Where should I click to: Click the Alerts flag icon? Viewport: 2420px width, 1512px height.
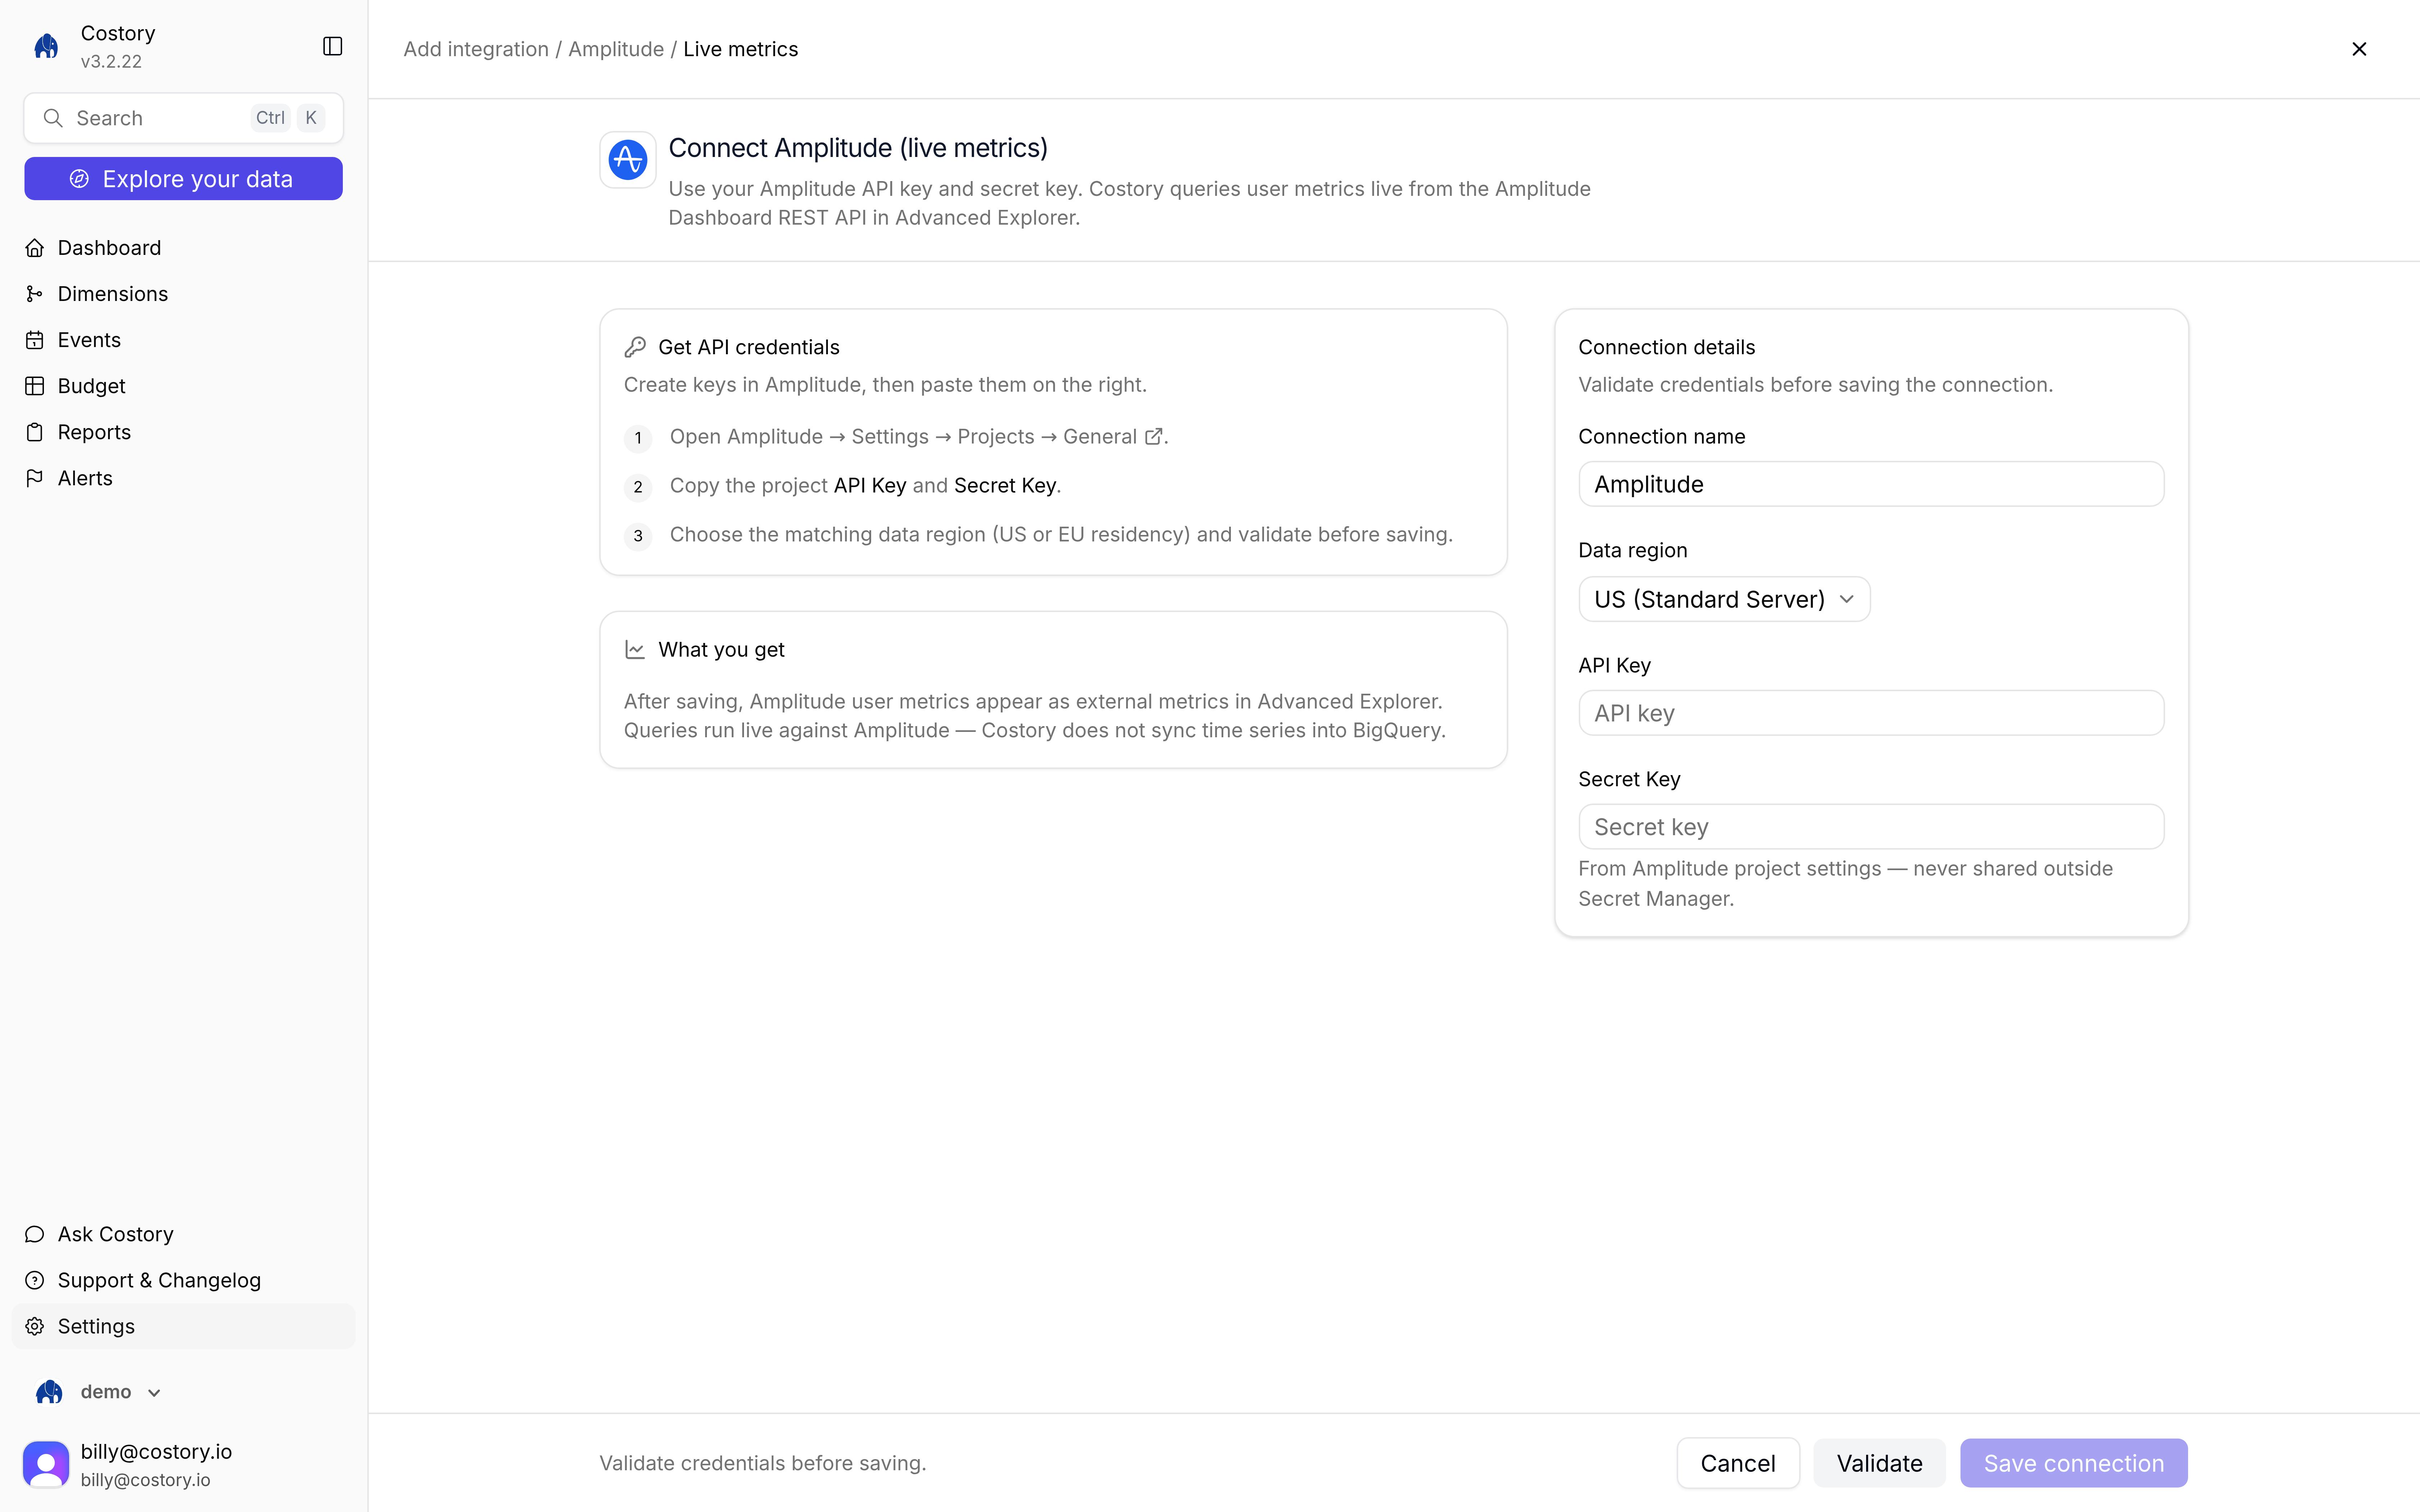point(35,478)
